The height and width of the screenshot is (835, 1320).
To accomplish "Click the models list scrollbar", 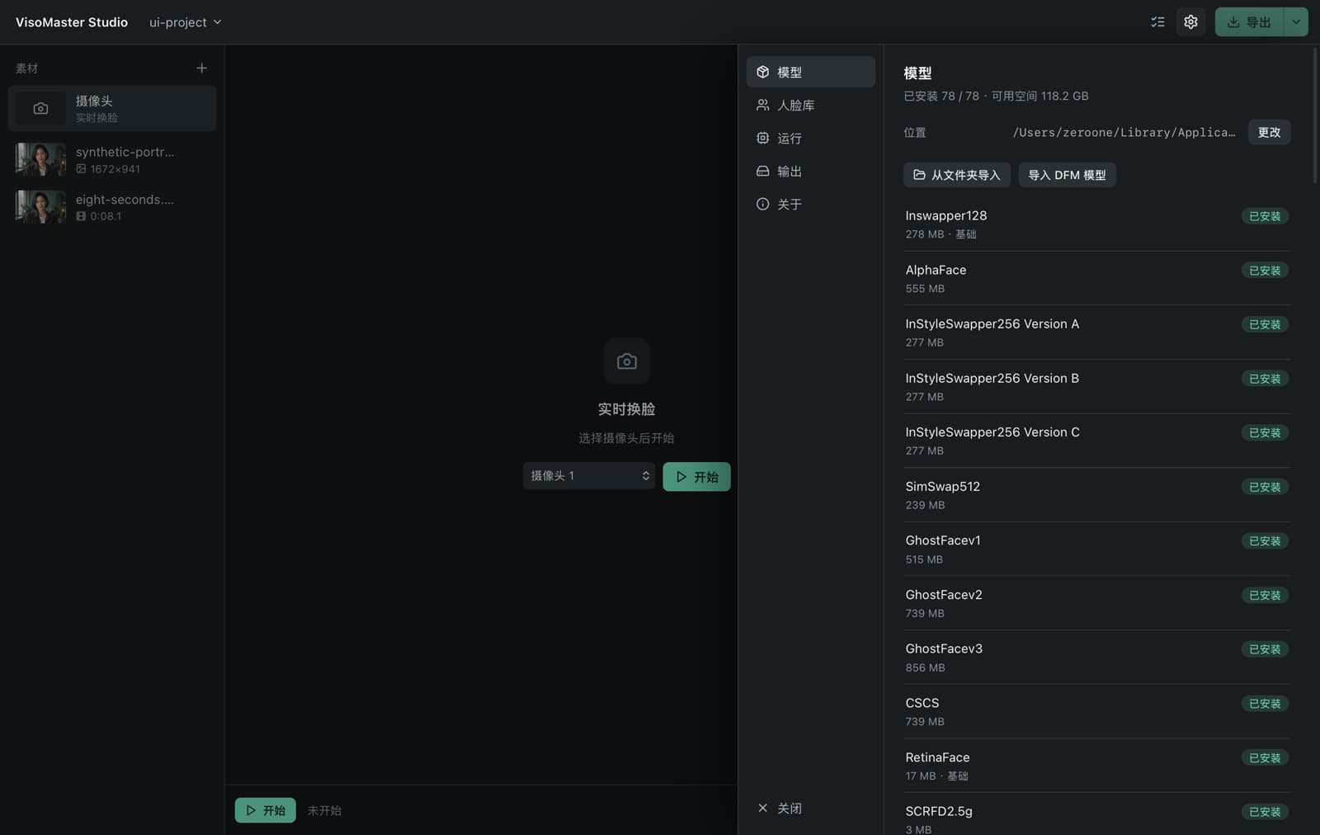I will [x=1315, y=116].
